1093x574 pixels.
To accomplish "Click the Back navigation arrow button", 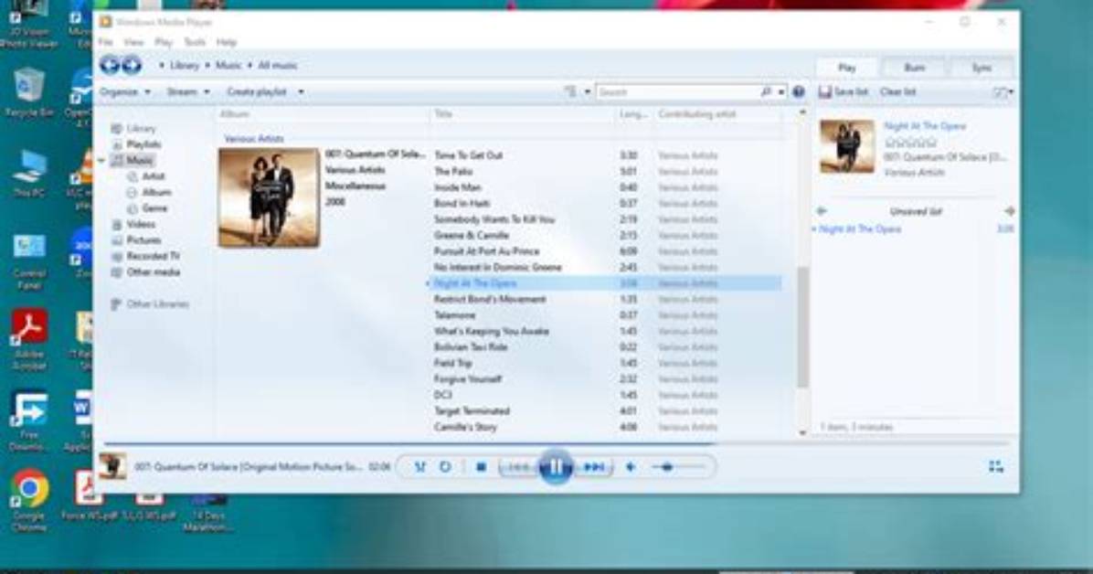I will (x=110, y=65).
